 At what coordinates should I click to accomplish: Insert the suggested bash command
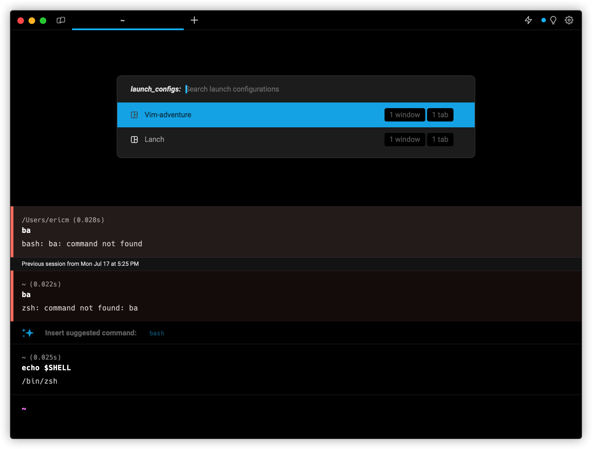(157, 333)
